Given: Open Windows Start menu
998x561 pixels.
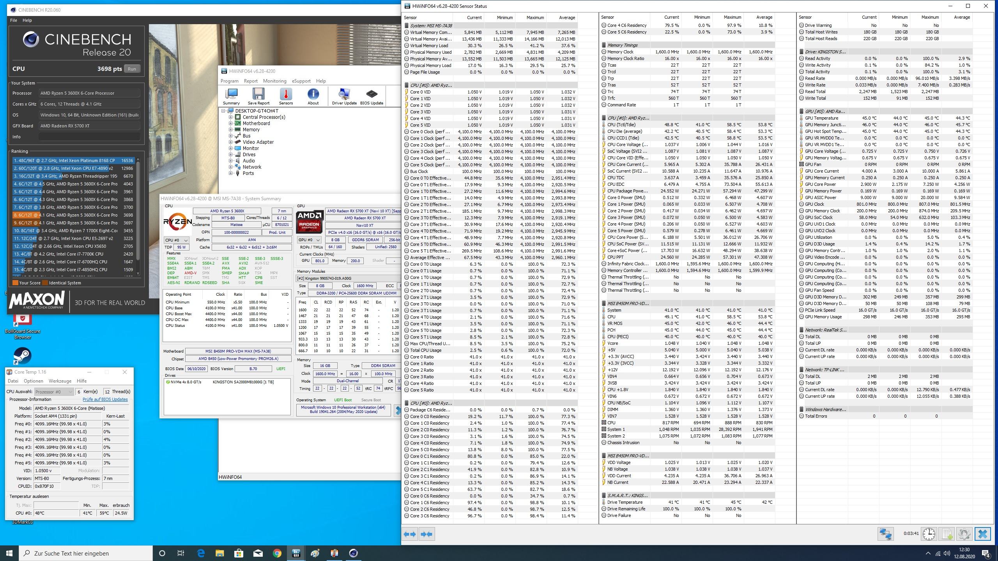Looking at the screenshot, I should coord(9,553).
